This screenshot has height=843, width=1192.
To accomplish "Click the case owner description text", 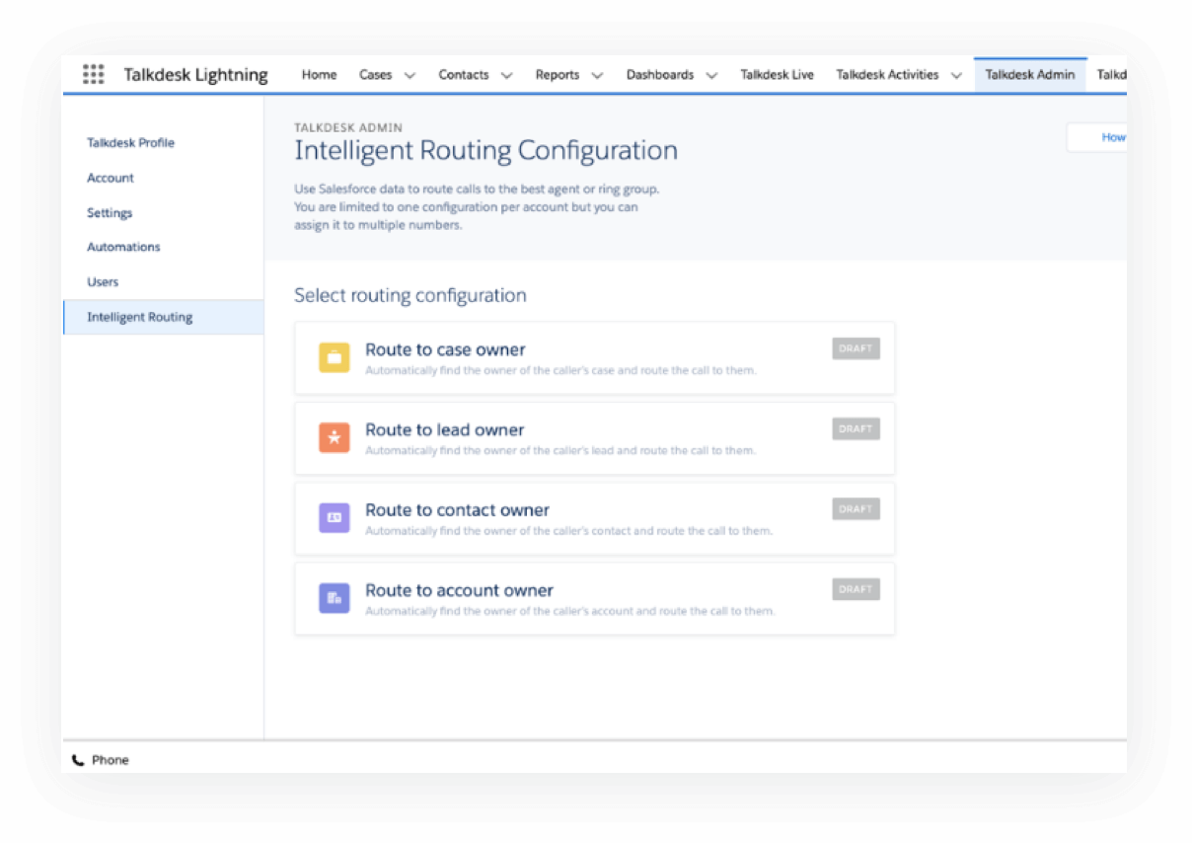I will (560, 371).
